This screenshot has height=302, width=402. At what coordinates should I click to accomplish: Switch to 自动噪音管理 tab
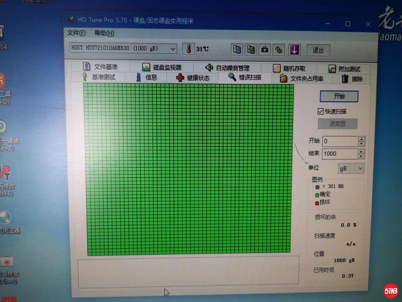click(x=228, y=68)
